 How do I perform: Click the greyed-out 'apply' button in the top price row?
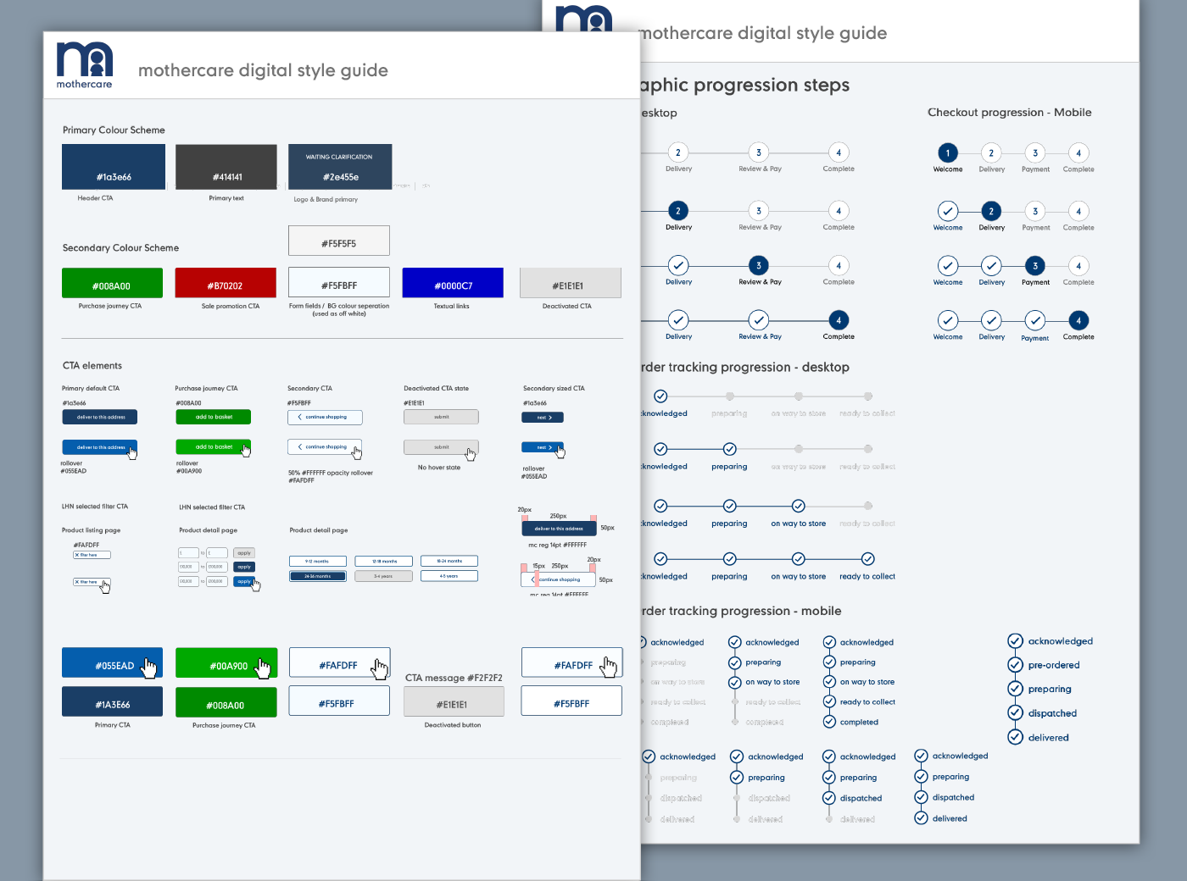(x=244, y=553)
